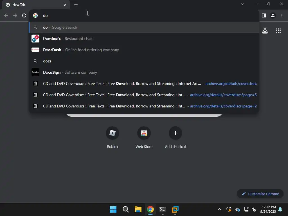Screen dimensions: 288x216
Task: Click the Customize Chrome button
Action: pos(260,194)
